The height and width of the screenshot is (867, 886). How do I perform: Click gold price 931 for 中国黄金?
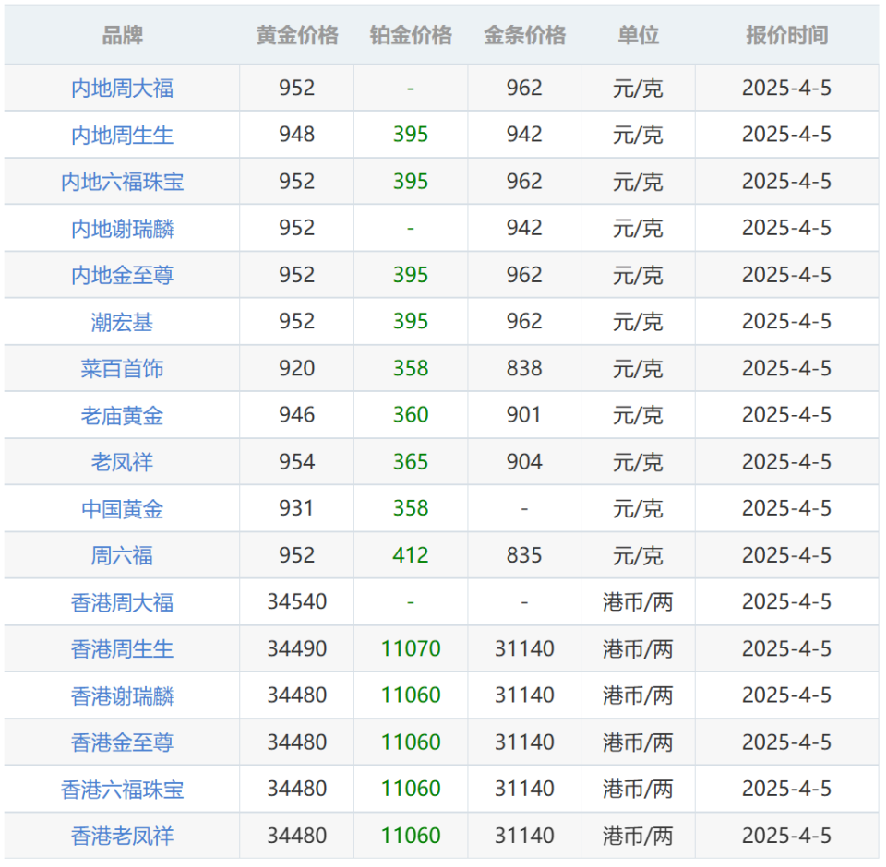(296, 508)
